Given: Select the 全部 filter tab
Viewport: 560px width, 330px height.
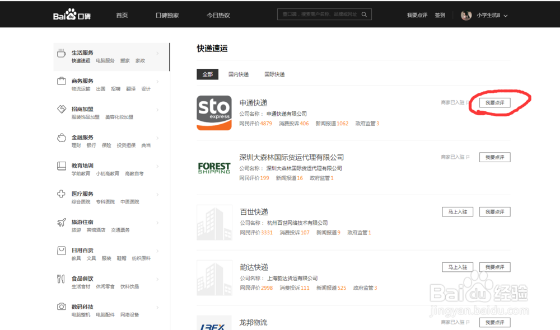Looking at the screenshot, I should tap(208, 74).
